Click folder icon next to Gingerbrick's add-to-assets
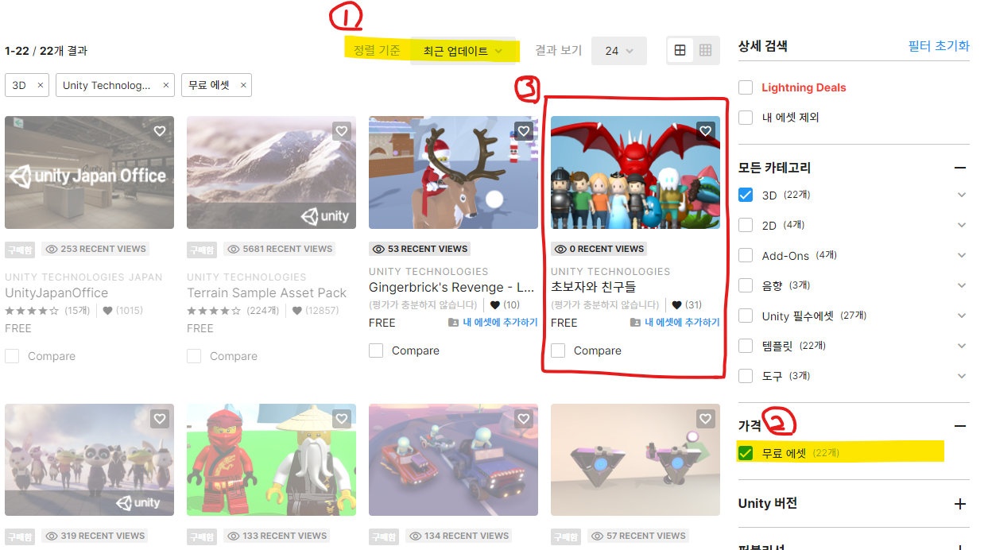The image size is (988, 550). coord(453,323)
